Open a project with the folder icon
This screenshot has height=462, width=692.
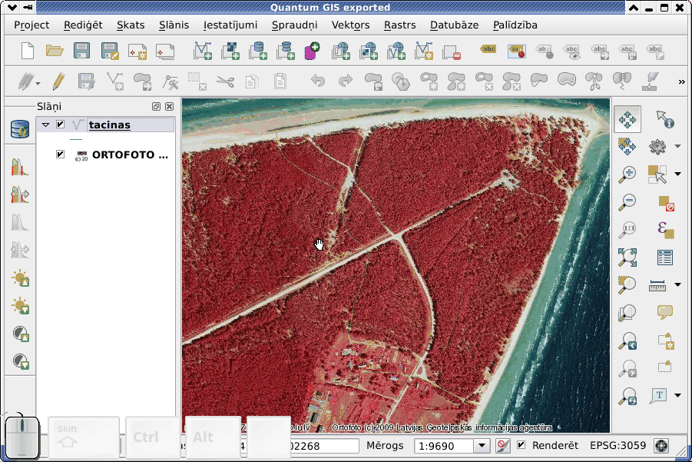[x=55, y=52]
